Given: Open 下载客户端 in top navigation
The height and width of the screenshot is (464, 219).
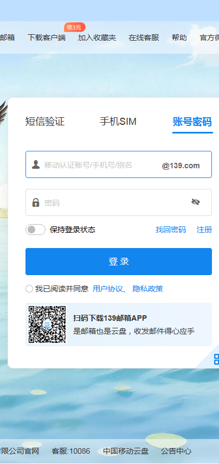Looking at the screenshot, I should point(47,37).
